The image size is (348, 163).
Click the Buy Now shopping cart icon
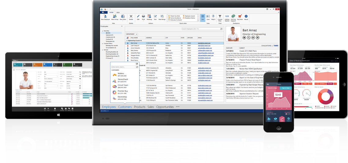click(240, 17)
